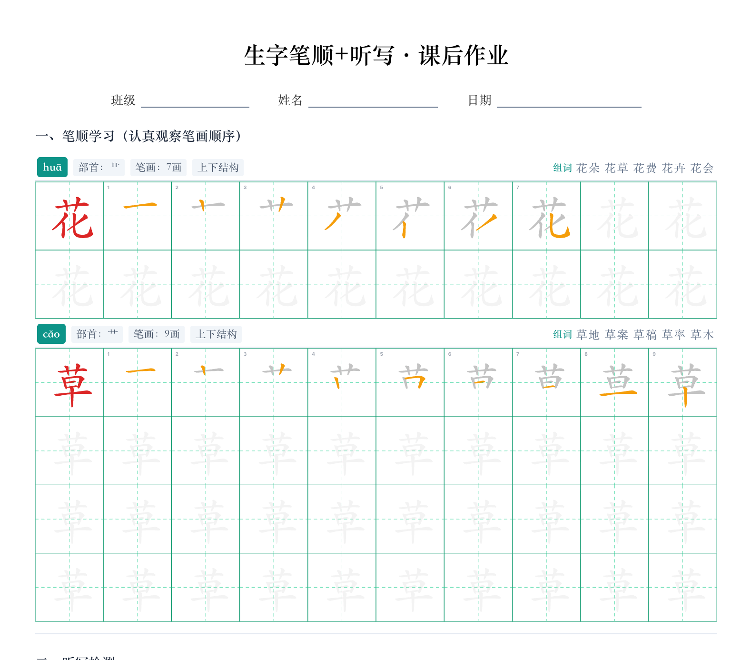Click stroke step 6 of 花
The width and height of the screenshot is (751, 660).
(478, 216)
